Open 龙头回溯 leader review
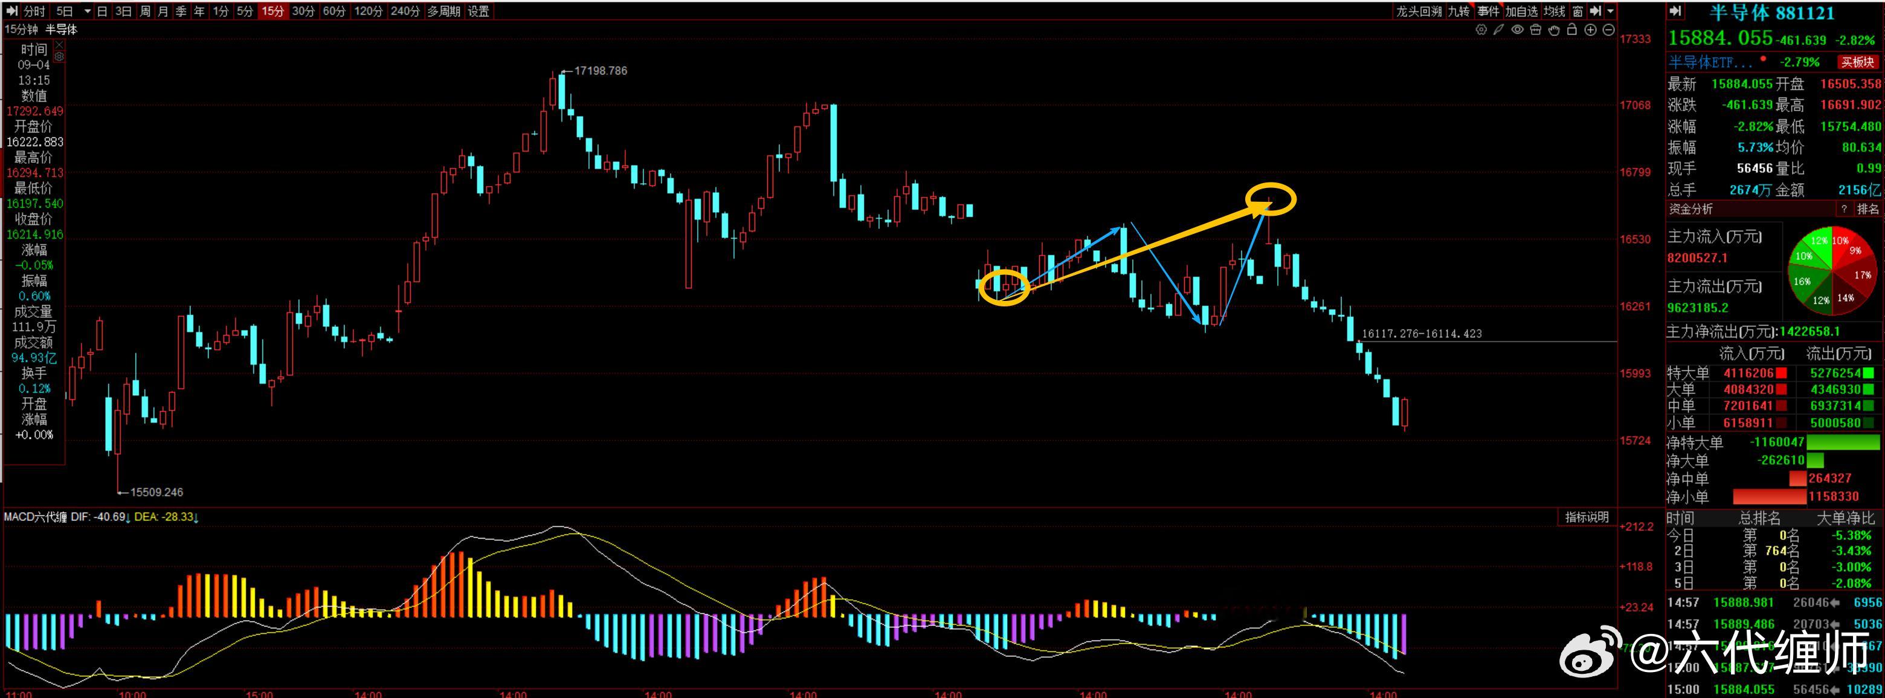Viewport: 1885px width, 698px height. pos(1418,11)
